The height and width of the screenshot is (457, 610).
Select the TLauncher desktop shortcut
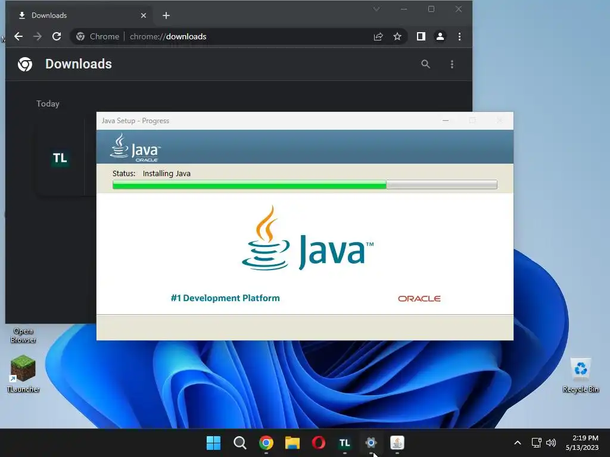(x=23, y=374)
